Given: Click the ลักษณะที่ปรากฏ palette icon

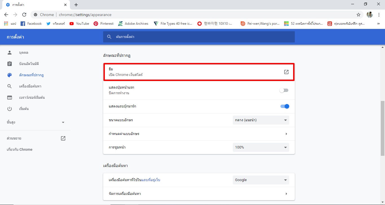Looking at the screenshot, I should (x=10, y=75).
